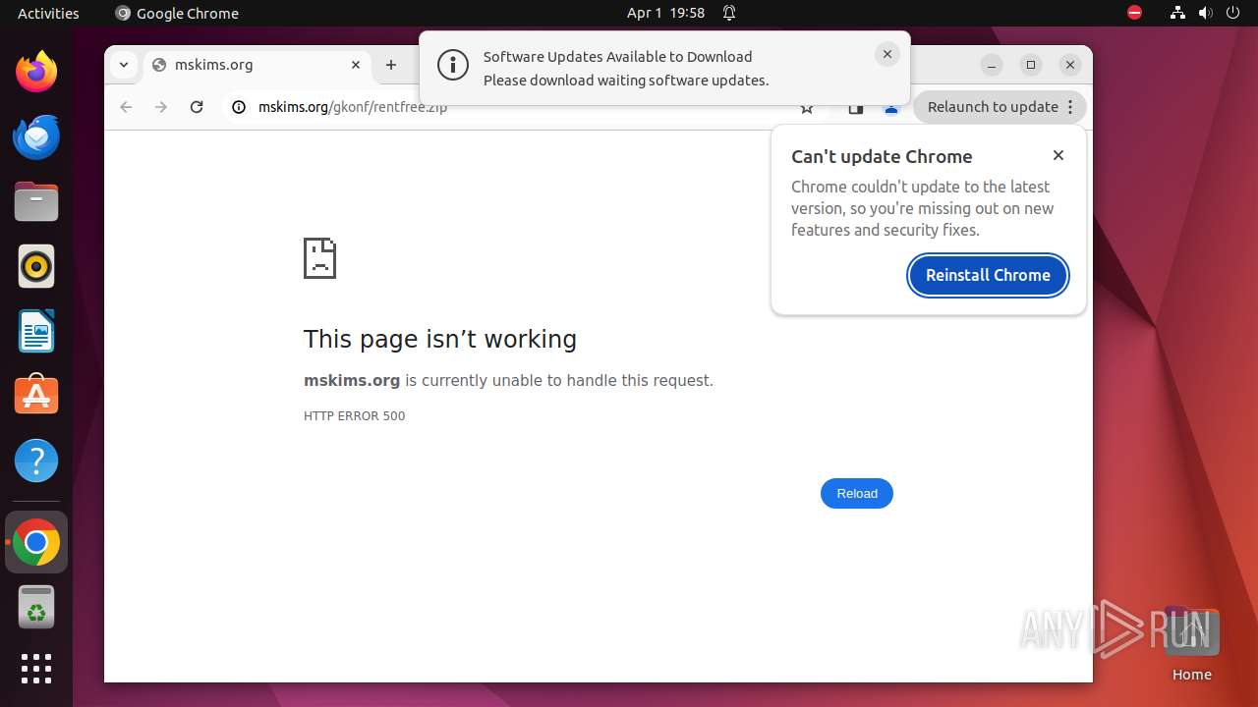The height and width of the screenshot is (707, 1258).
Task: Click the blue Reload button on the error page
Action: (857, 493)
